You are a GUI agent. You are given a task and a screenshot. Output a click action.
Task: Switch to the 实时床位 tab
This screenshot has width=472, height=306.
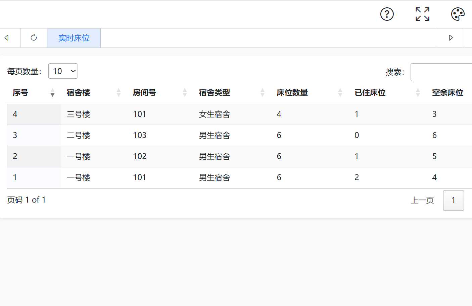coord(74,38)
